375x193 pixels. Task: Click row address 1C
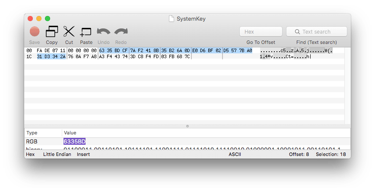[29, 56]
